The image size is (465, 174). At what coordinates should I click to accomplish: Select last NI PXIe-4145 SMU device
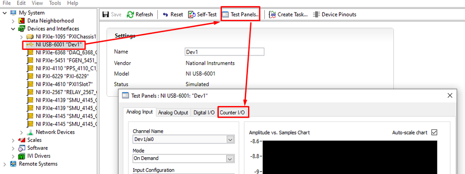[62, 124]
